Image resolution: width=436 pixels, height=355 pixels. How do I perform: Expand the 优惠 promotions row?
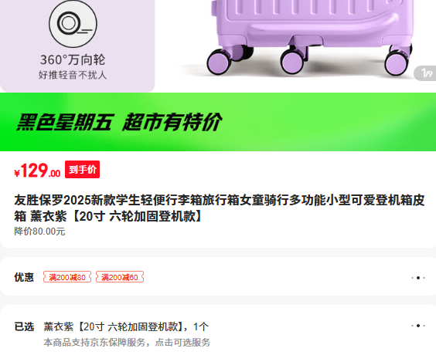(218, 277)
